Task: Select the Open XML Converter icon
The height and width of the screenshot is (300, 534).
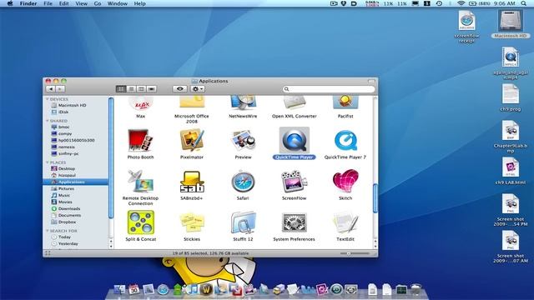Action: click(295, 103)
